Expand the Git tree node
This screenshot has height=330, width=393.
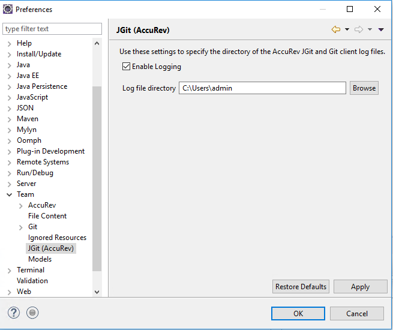pyautogui.click(x=21, y=227)
